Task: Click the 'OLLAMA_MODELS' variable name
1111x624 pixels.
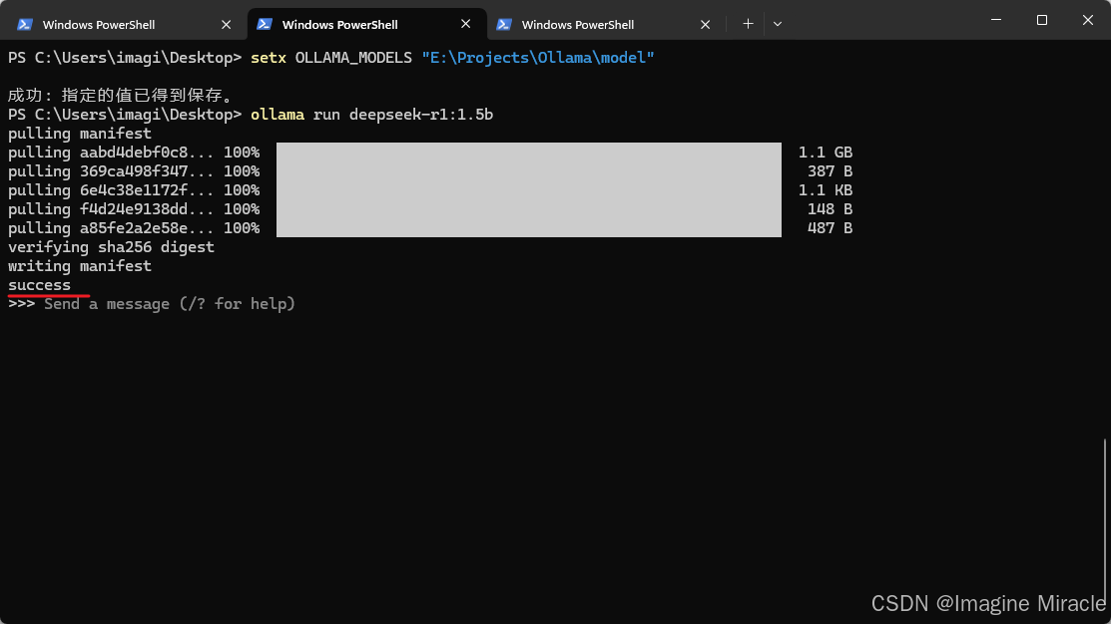Action: click(x=353, y=57)
